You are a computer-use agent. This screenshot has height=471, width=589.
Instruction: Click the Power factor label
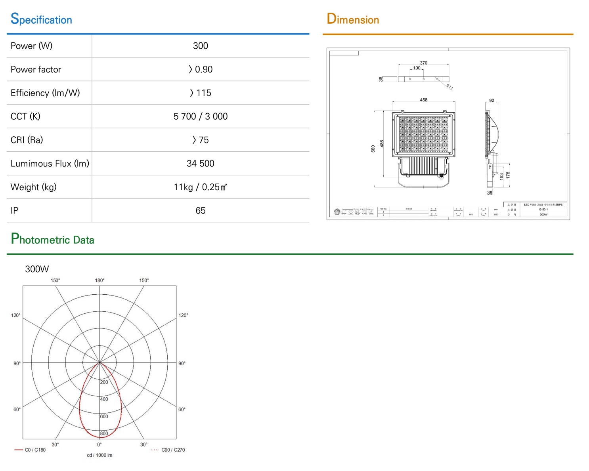pos(36,69)
